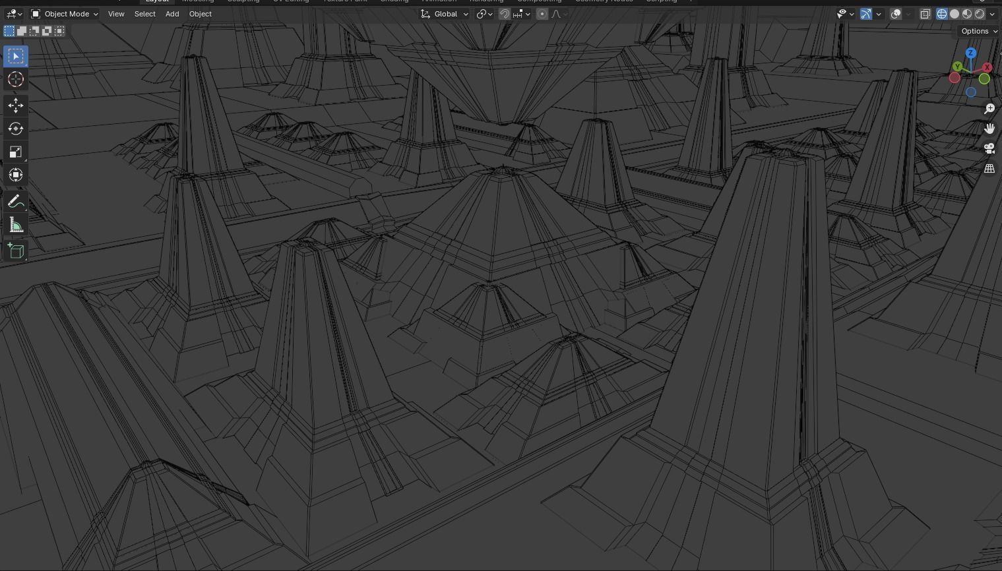The height and width of the screenshot is (571, 1002).
Task: Open the Object menu
Action: 201,14
